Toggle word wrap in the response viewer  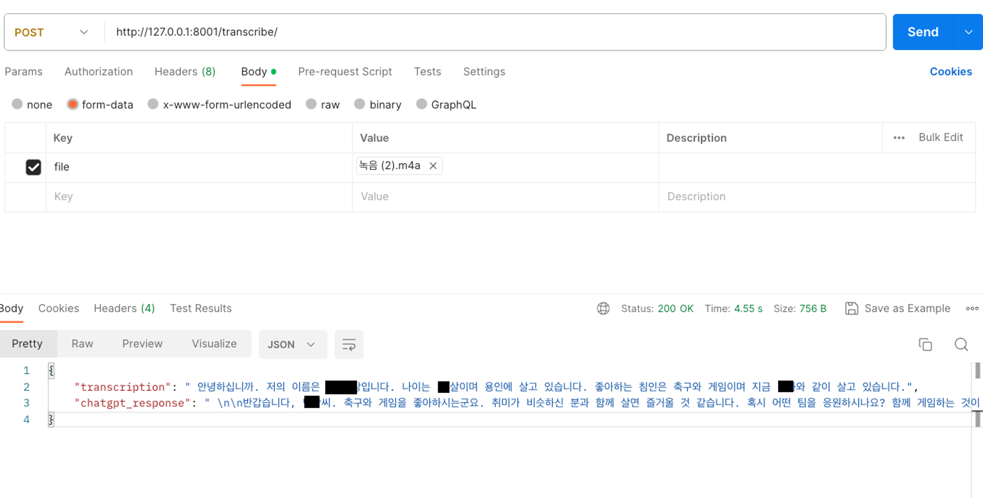pos(349,344)
